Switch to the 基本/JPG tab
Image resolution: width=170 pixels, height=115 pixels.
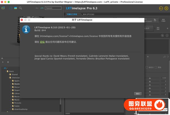pos(88,14)
